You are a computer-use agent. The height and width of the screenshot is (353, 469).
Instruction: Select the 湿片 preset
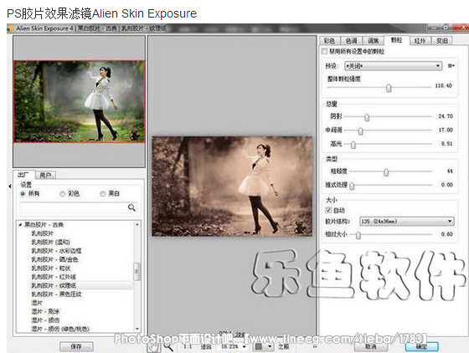pyautogui.click(x=37, y=303)
